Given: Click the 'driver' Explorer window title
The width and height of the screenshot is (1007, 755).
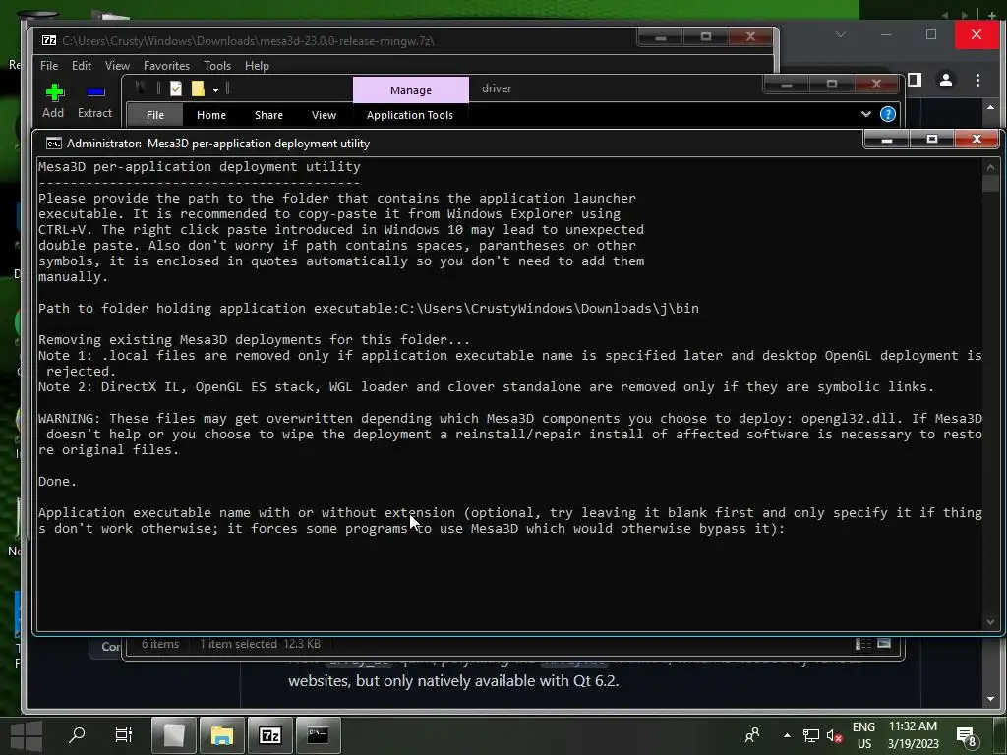Looking at the screenshot, I should tap(497, 88).
